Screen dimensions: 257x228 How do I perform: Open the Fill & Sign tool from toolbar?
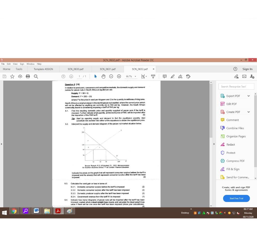(x=188, y=76)
